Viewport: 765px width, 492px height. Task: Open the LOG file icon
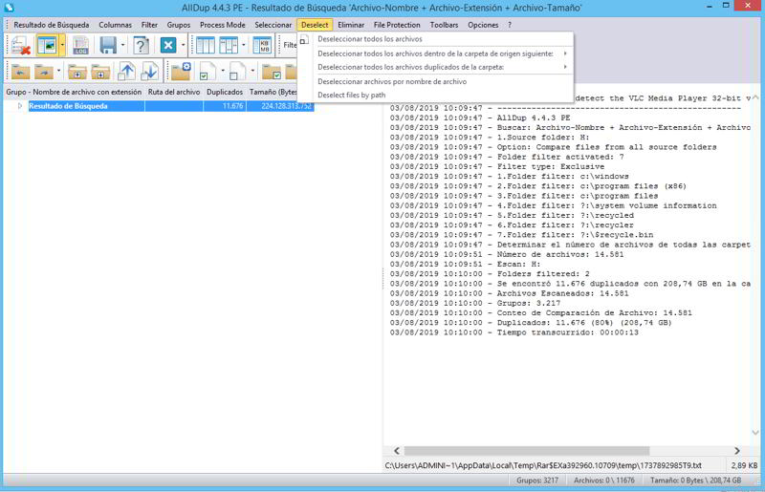point(80,46)
